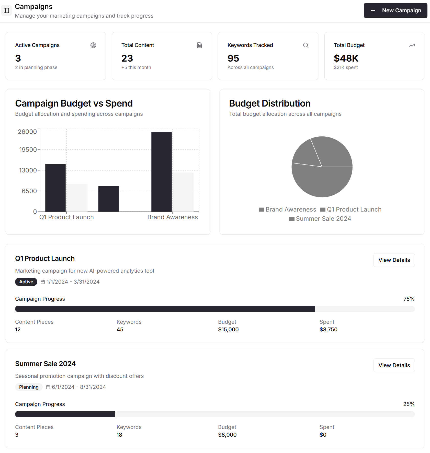430x453 pixels.
Task: Click the document icon in Total Content
Action: (199, 45)
